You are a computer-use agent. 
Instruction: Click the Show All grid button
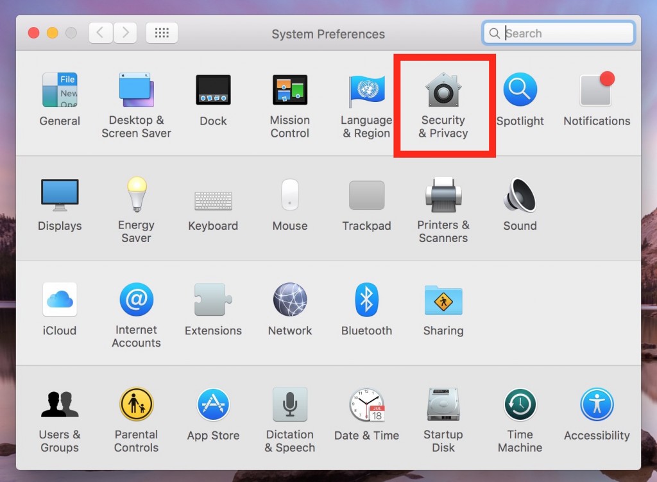162,33
